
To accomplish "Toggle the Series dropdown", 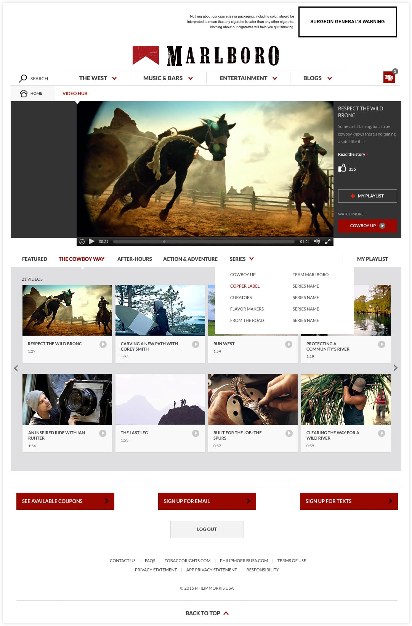I will click(242, 259).
